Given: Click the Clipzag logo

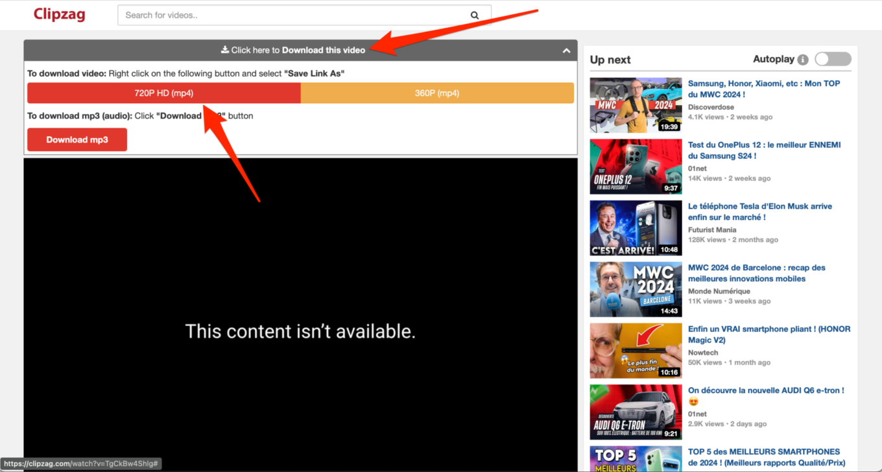Looking at the screenshot, I should tap(59, 14).
